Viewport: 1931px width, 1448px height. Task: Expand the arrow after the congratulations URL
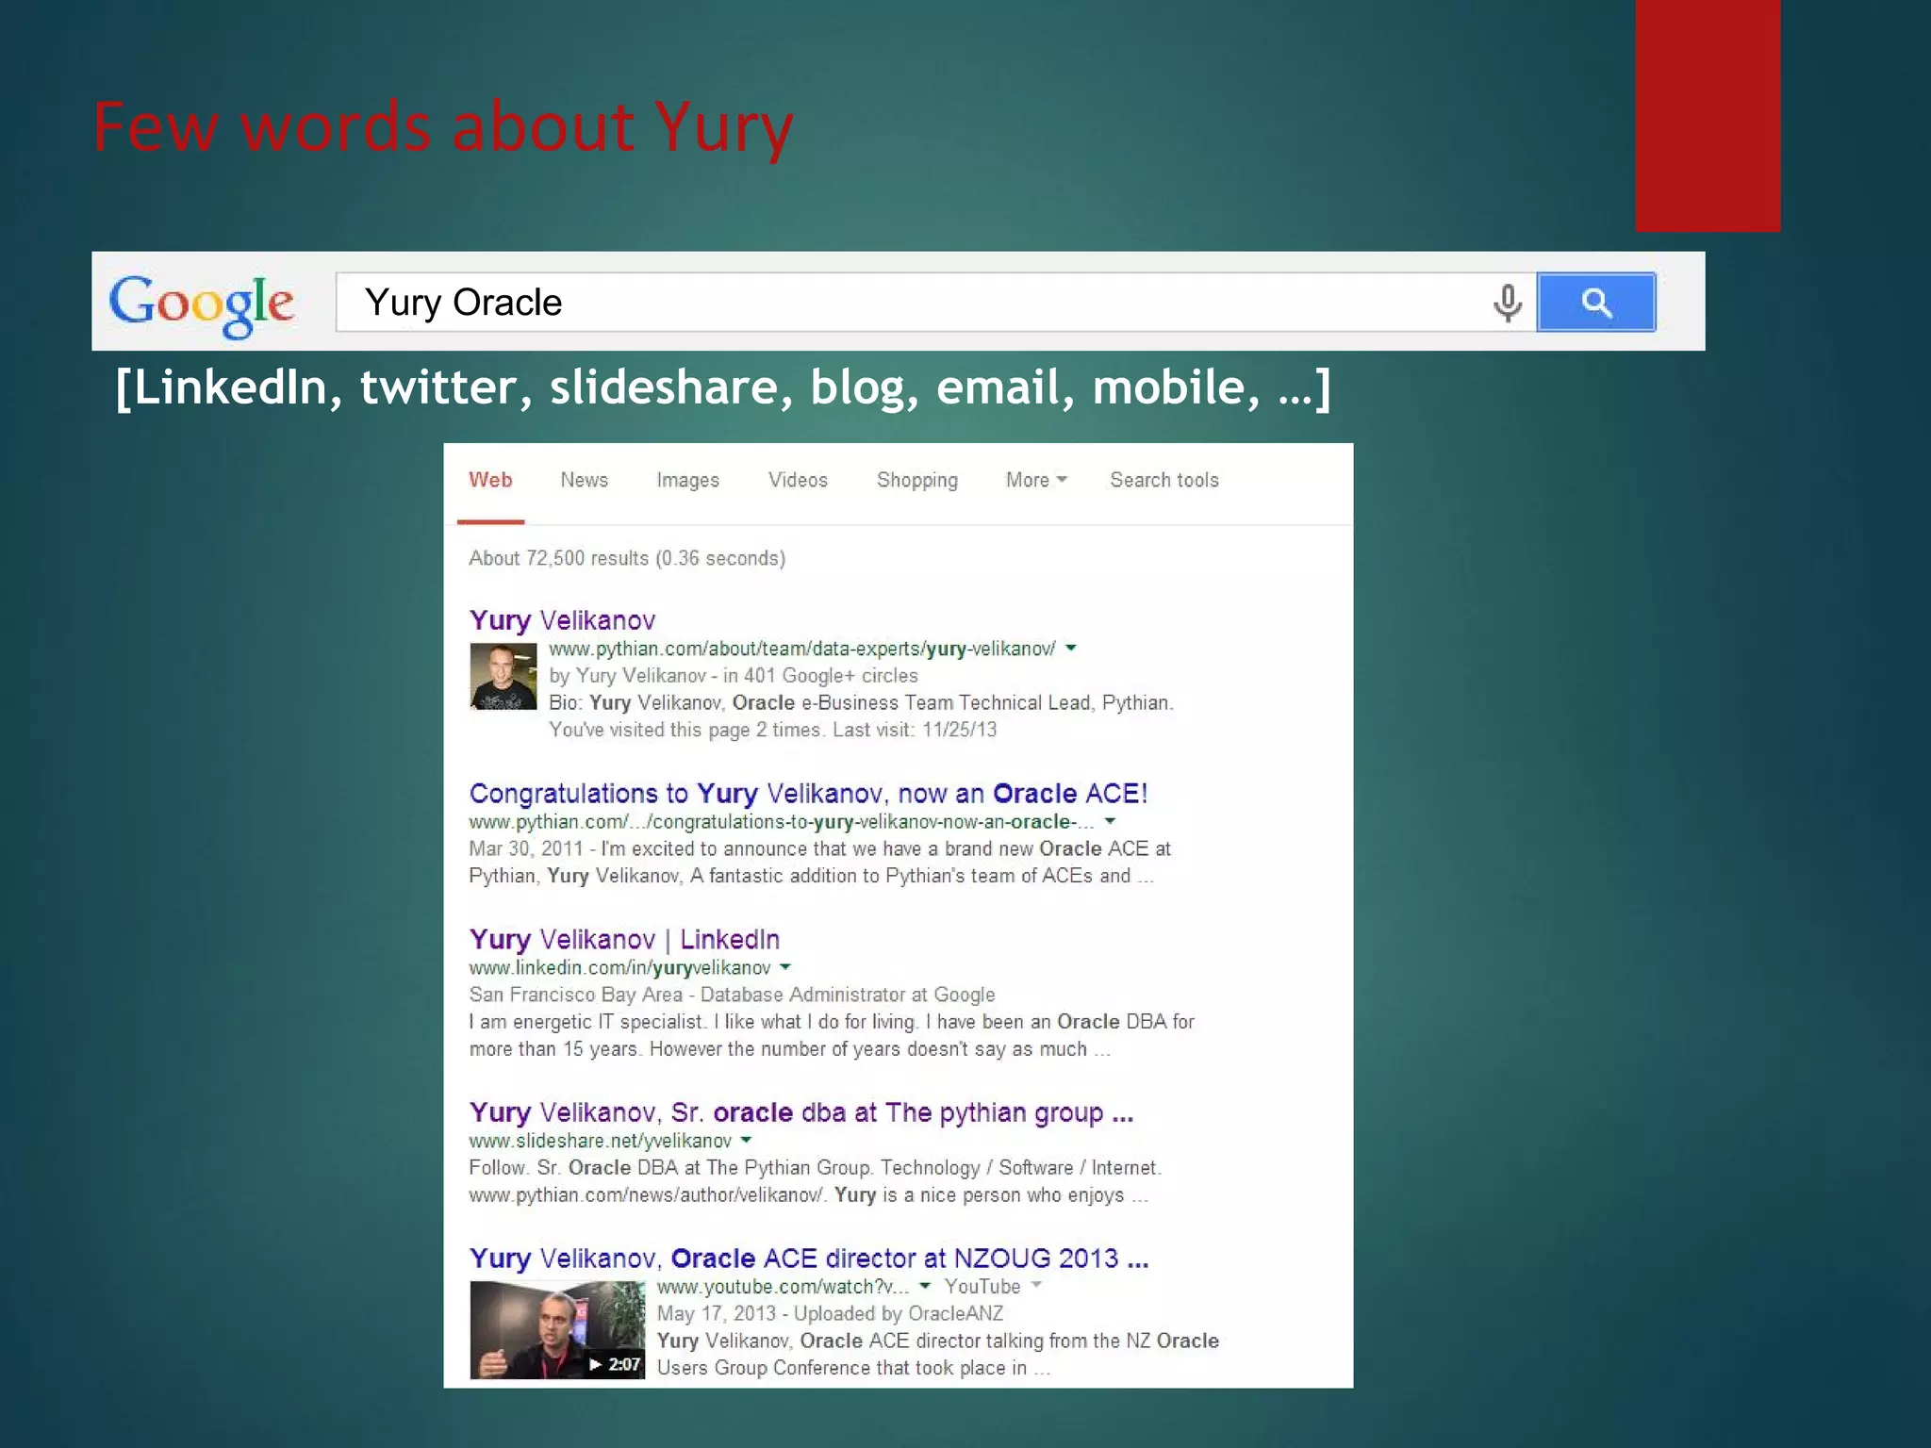(1110, 822)
